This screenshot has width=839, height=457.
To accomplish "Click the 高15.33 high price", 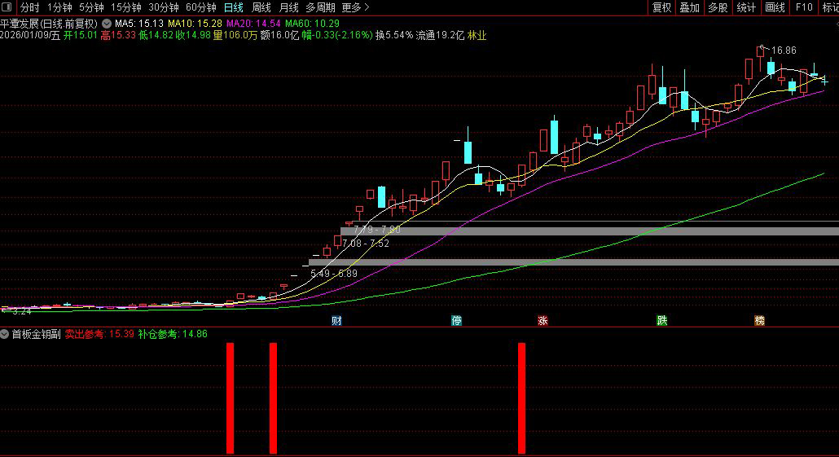I will (x=118, y=35).
